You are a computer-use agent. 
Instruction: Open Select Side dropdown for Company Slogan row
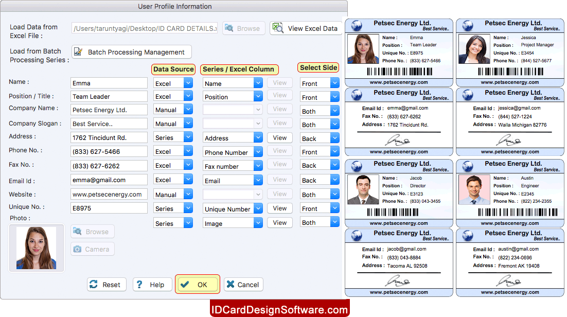[x=335, y=124]
